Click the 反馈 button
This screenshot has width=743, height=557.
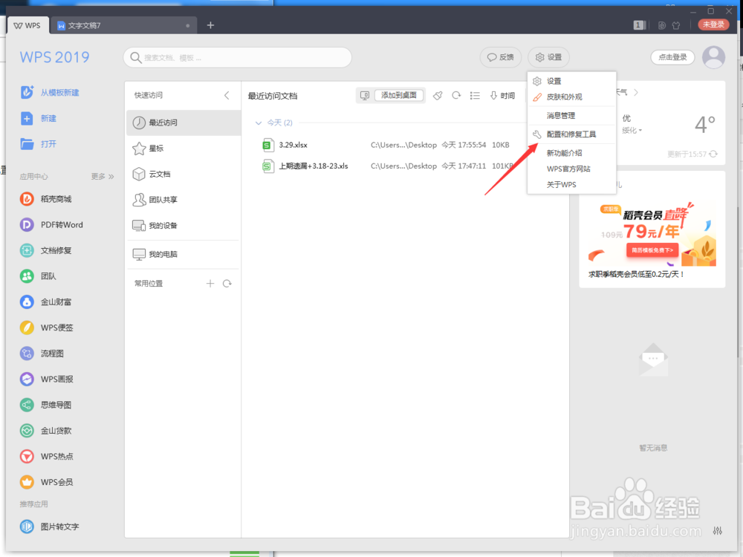coord(500,57)
